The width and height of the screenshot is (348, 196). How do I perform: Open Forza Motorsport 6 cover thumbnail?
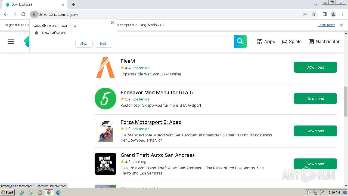(105, 131)
